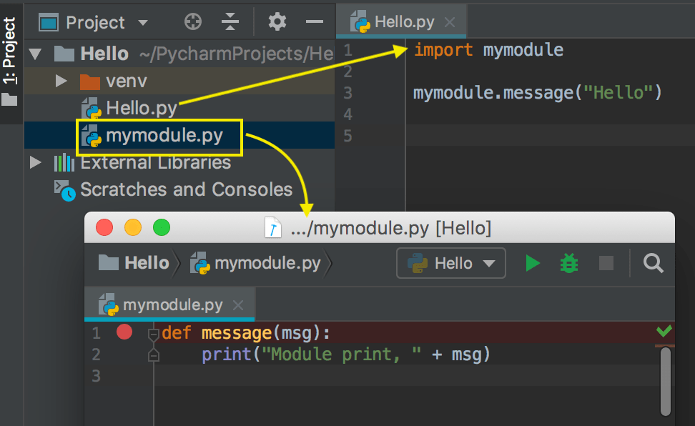Open the Project panel settings gear
The height and width of the screenshot is (426, 695).
pyautogui.click(x=277, y=21)
